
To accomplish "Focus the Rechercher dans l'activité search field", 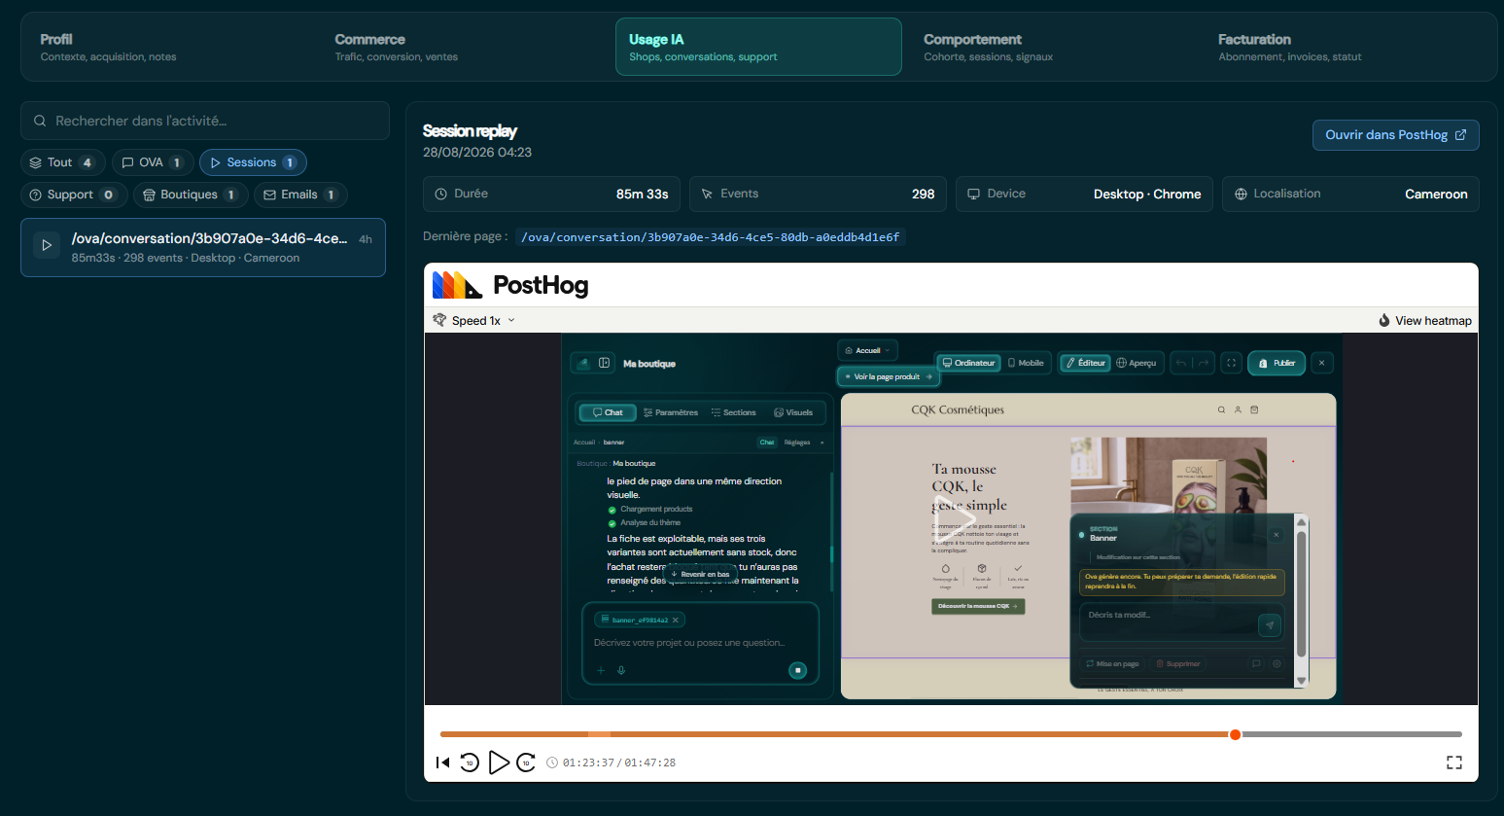I will (x=205, y=121).
